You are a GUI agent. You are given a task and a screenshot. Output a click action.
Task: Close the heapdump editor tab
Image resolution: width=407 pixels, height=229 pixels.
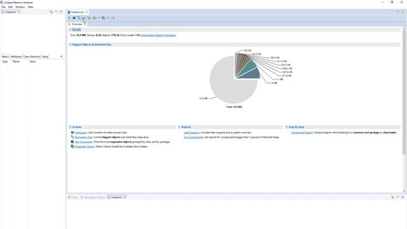[x=86, y=12]
